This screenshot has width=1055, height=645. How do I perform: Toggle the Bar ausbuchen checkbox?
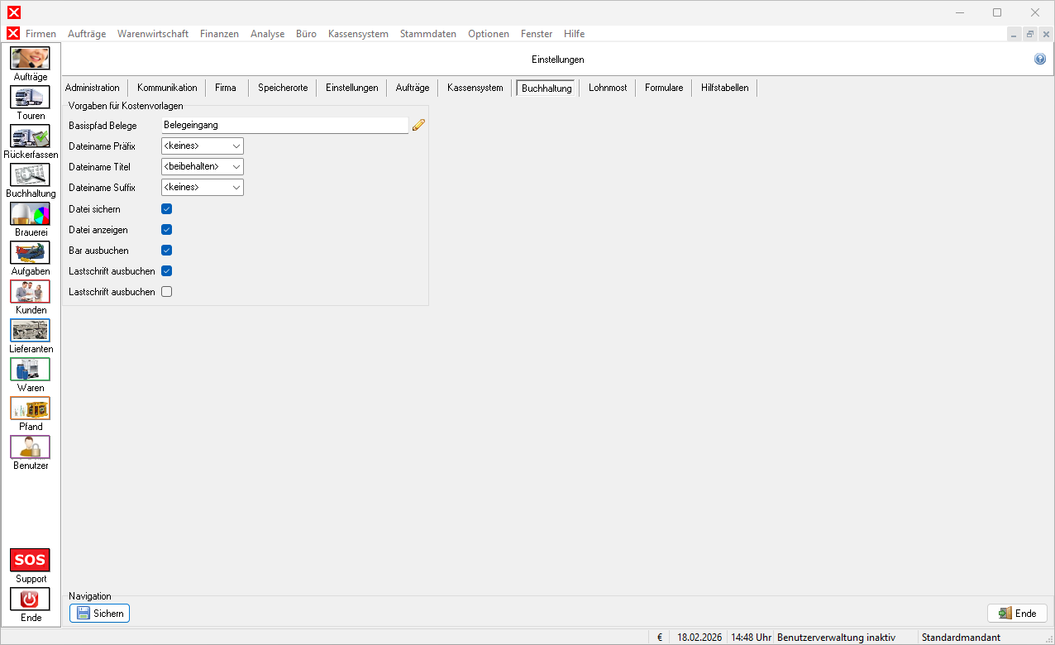166,251
